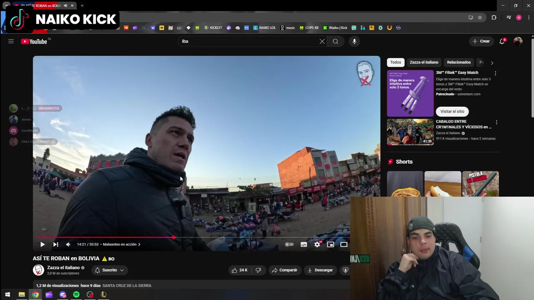The height and width of the screenshot is (300, 534).
Task: Open a new browser tab
Action: pos(82,6)
